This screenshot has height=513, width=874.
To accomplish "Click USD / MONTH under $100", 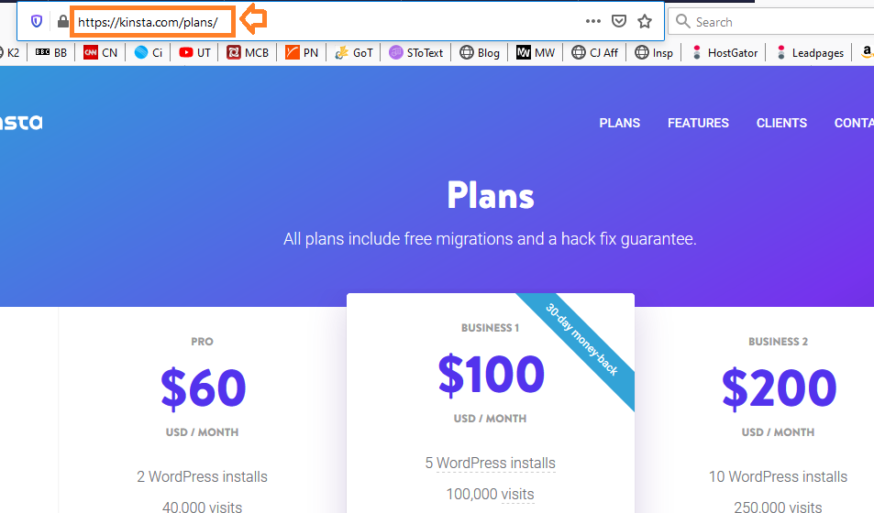I will pyautogui.click(x=490, y=419).
